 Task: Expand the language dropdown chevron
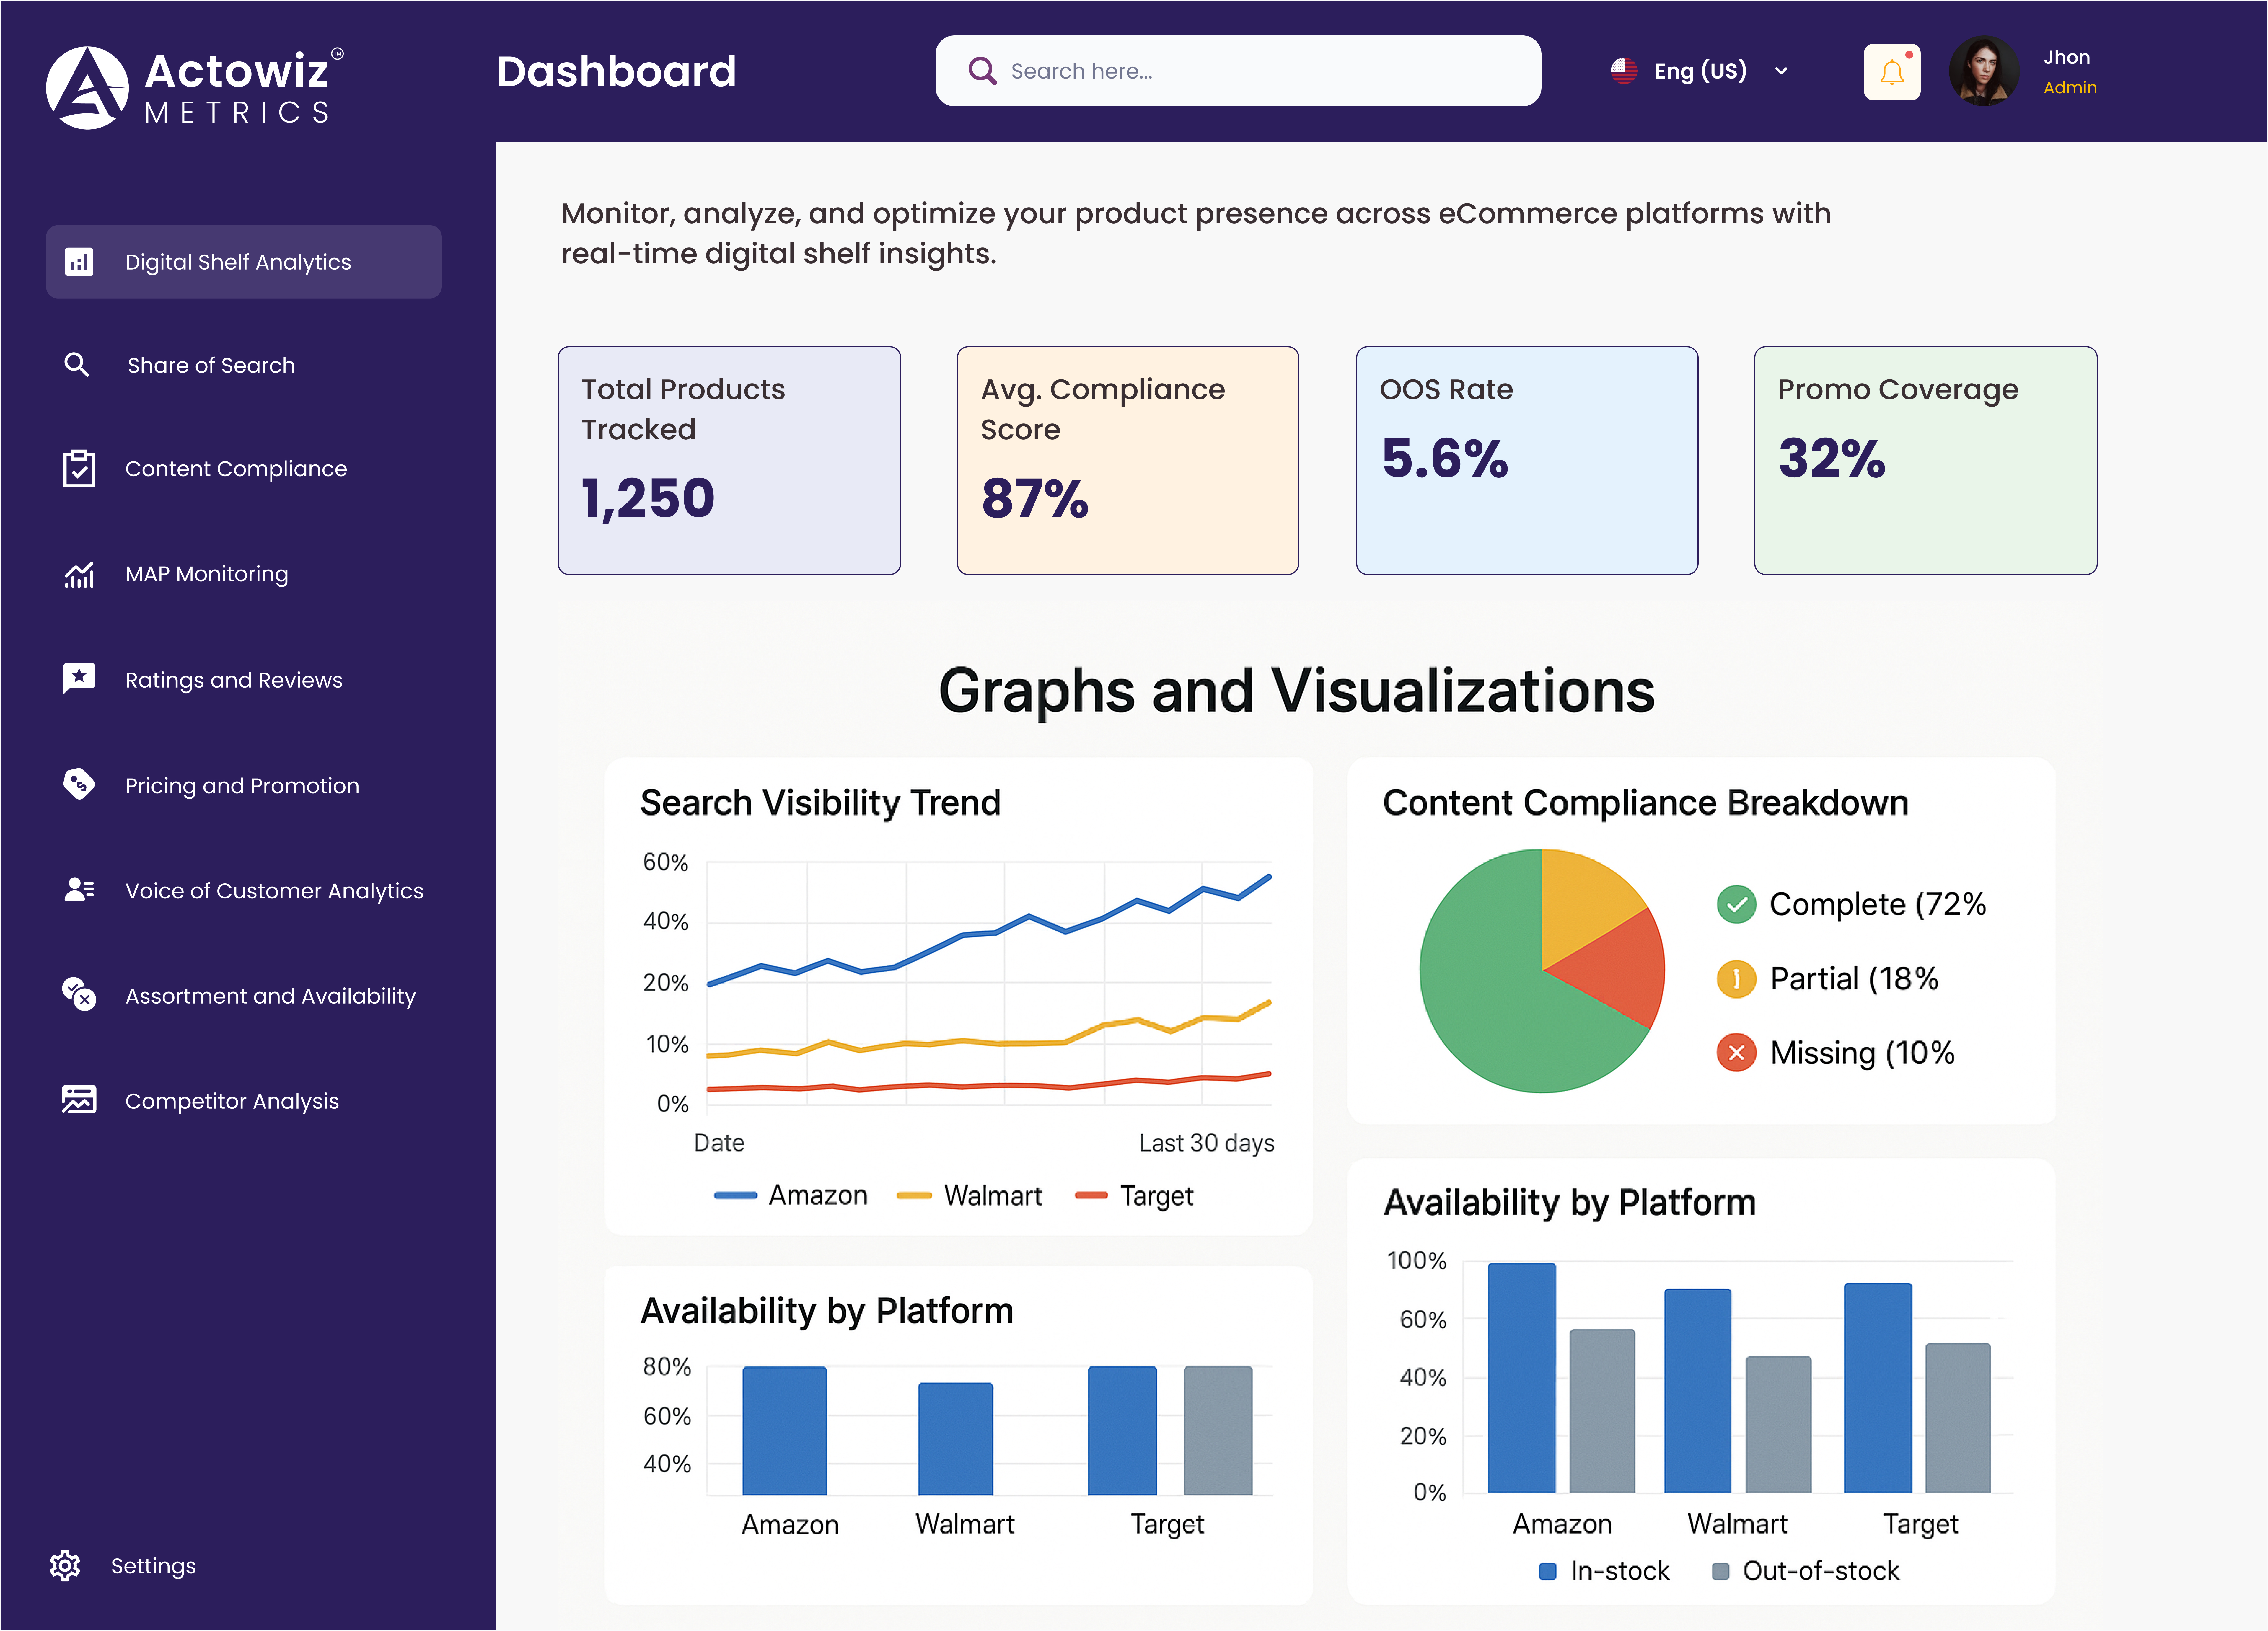tap(1781, 71)
